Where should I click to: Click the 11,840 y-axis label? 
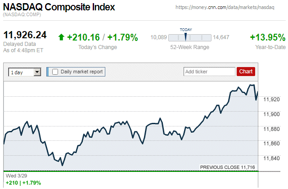click(x=272, y=158)
